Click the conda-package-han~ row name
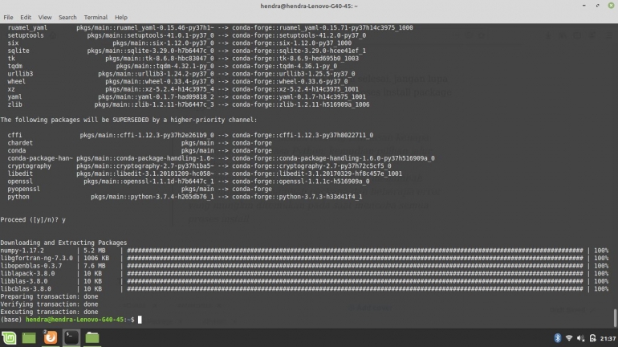The width and height of the screenshot is (618, 347). pos(40,158)
